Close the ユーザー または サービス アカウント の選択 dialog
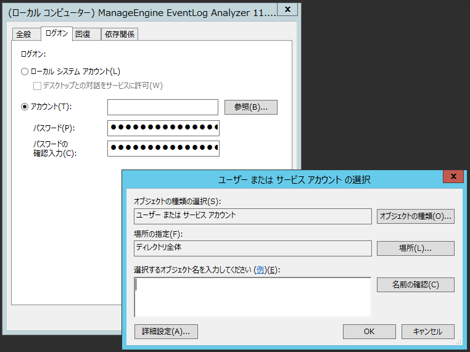Image resolution: width=470 pixels, height=352 pixels. click(x=453, y=176)
